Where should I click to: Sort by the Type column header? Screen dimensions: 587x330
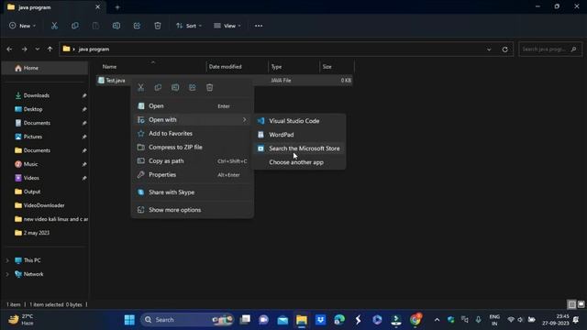pos(293,67)
